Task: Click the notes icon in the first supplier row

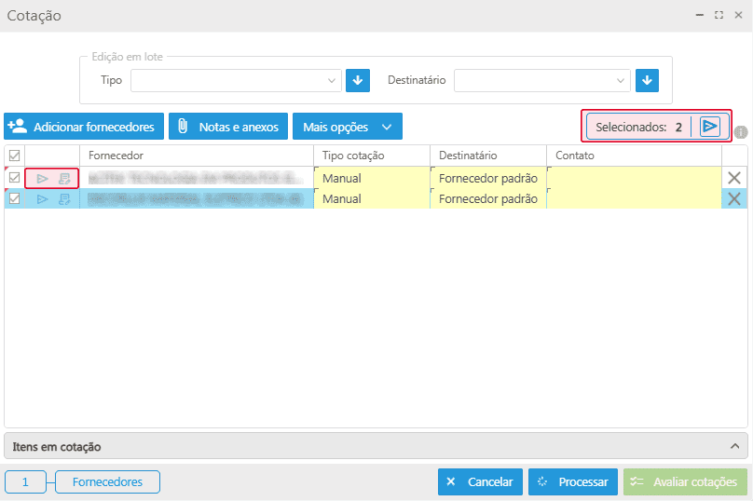Action: point(64,178)
